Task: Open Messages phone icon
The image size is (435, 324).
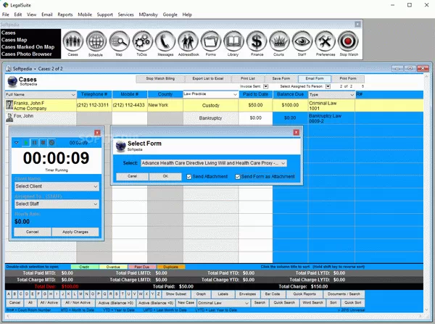Action: pos(166,42)
